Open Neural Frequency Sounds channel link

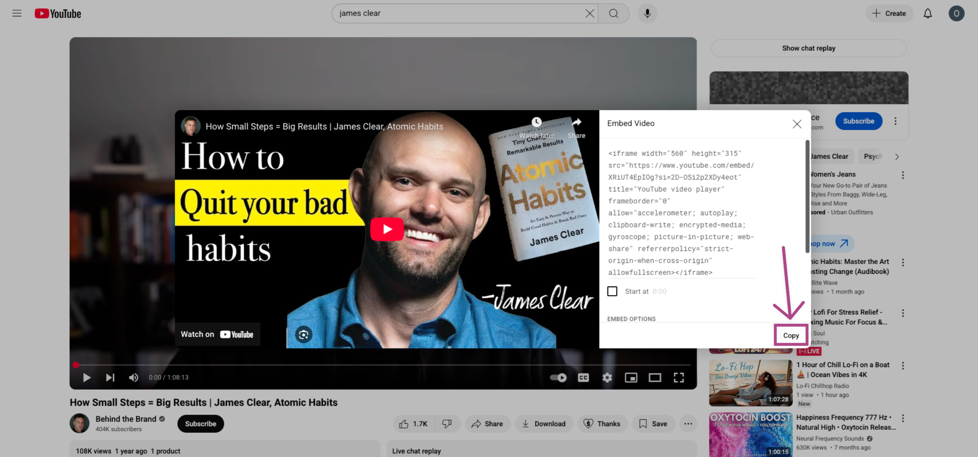(x=829, y=439)
